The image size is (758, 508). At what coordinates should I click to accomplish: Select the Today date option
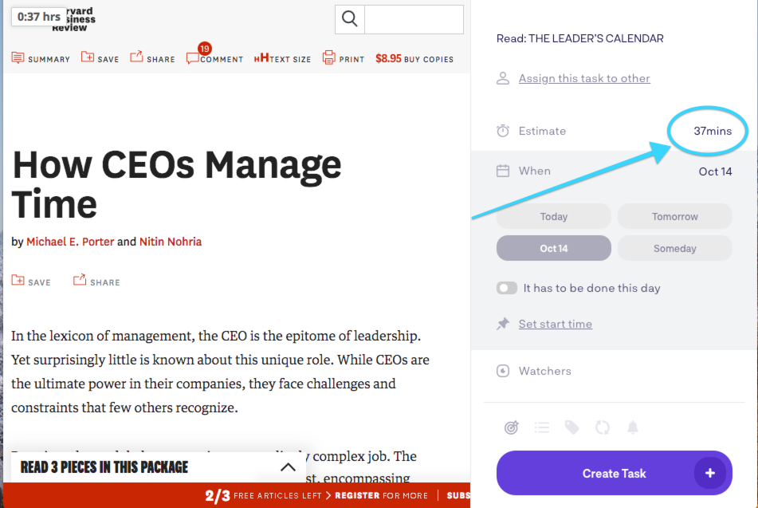553,216
